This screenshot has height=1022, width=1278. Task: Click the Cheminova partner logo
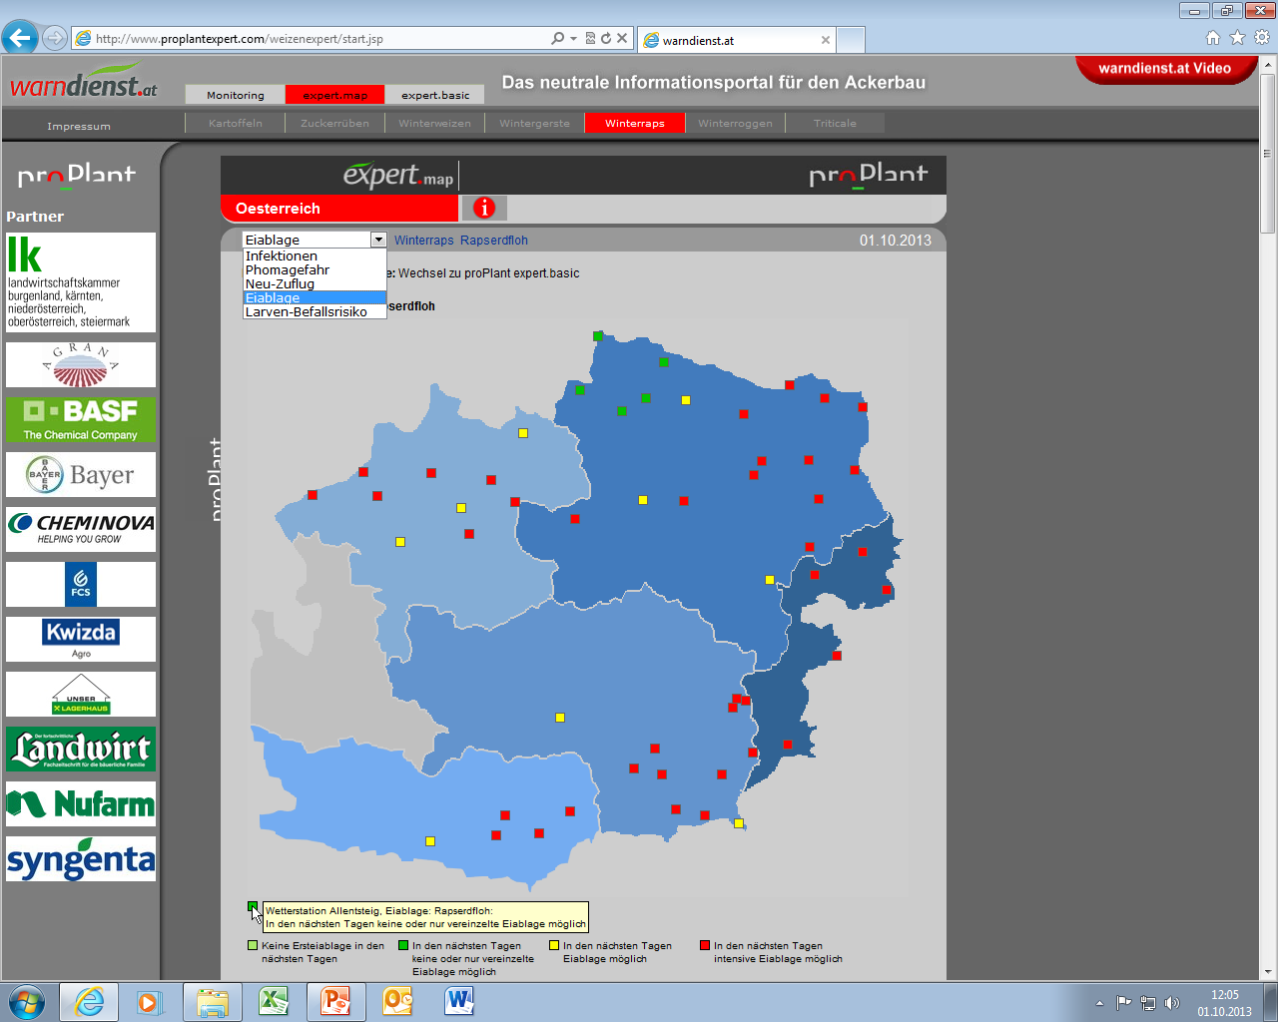tap(81, 529)
